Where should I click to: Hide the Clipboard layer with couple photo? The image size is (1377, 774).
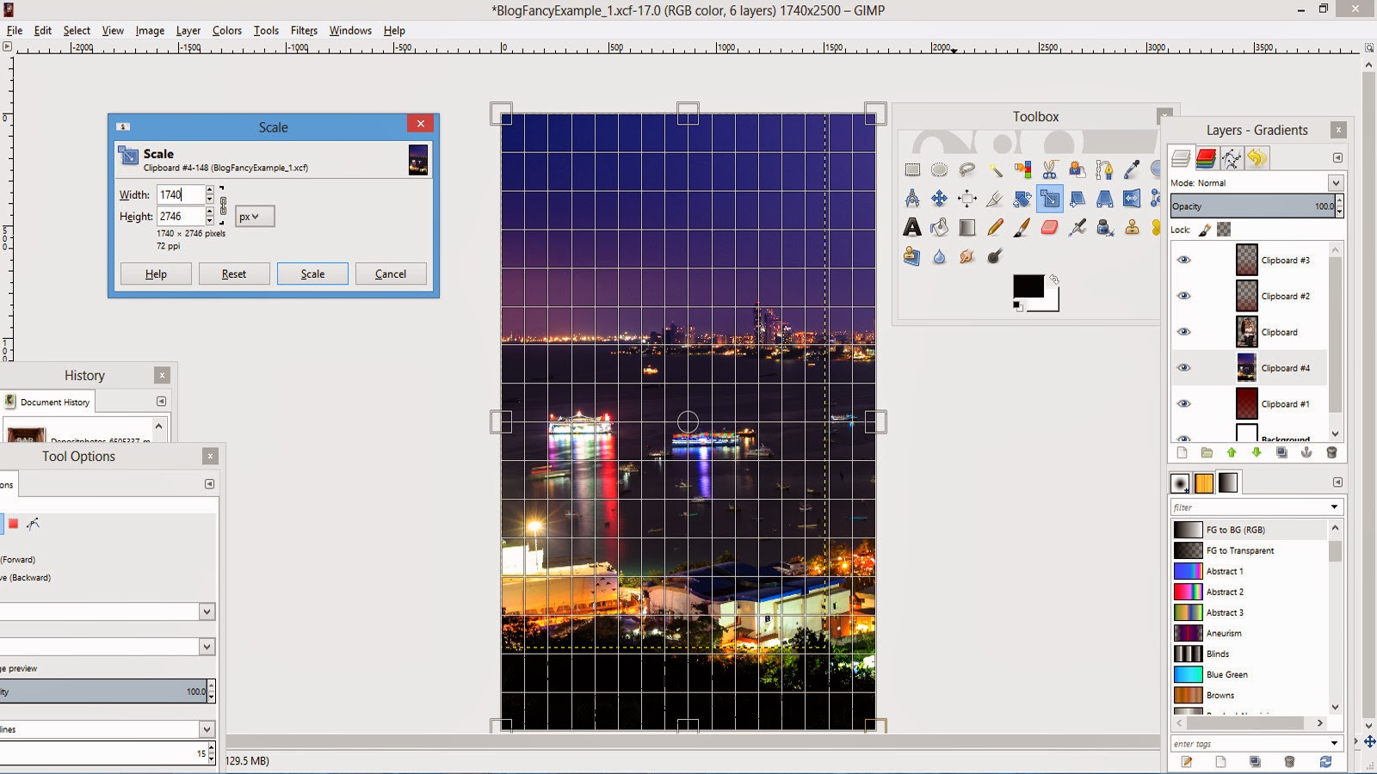point(1184,332)
